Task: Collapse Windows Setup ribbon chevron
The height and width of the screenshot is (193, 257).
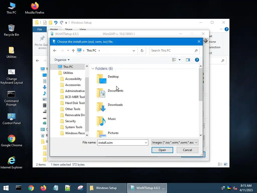Action: coord(221,29)
